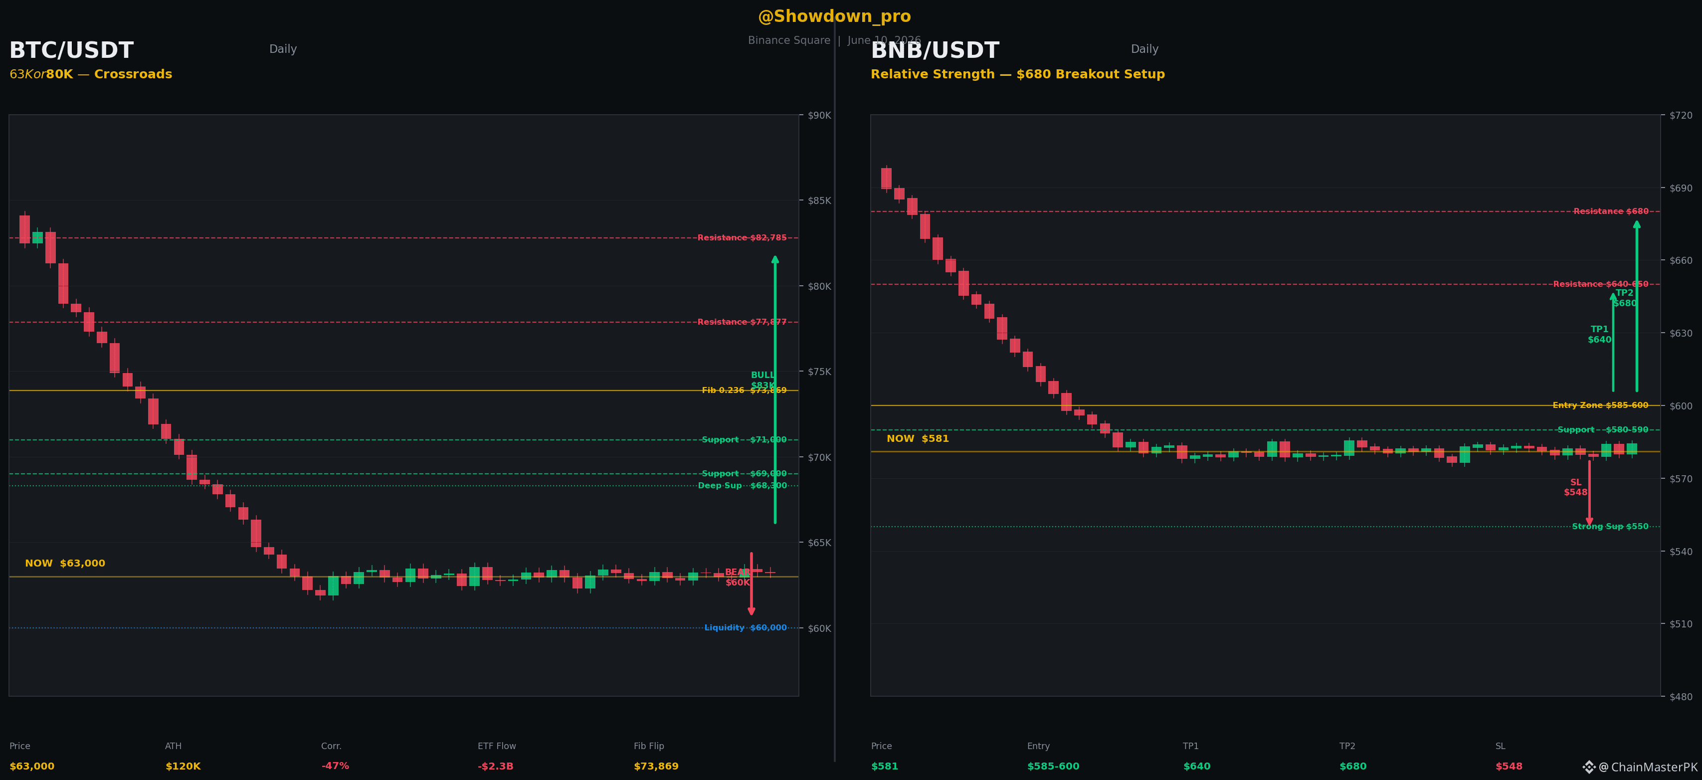Select the $75K tick on the BTC price axis
Image resolution: width=1702 pixels, height=780 pixels.
coord(819,372)
